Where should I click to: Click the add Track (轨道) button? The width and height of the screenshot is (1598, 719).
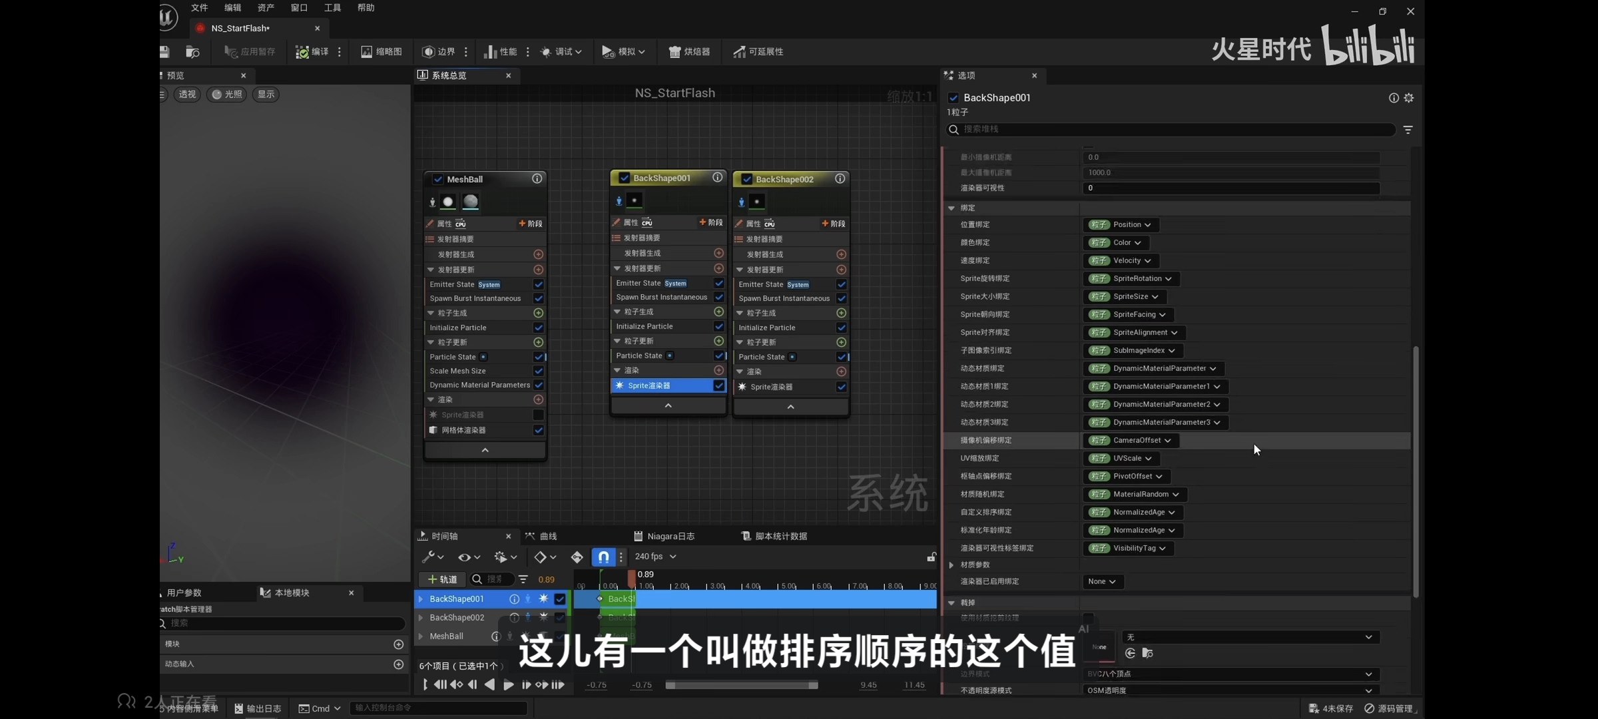point(442,579)
